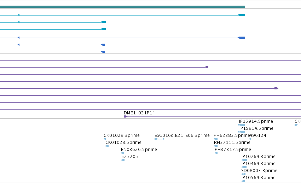Select the IP10469.3prime label
This screenshot has height=183, width=301.
click(259, 164)
